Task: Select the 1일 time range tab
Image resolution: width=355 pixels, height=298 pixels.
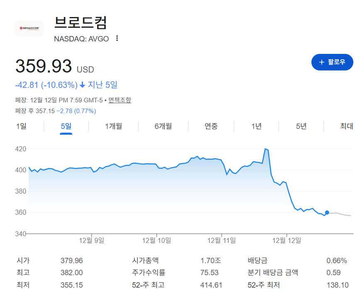Action: (21, 126)
